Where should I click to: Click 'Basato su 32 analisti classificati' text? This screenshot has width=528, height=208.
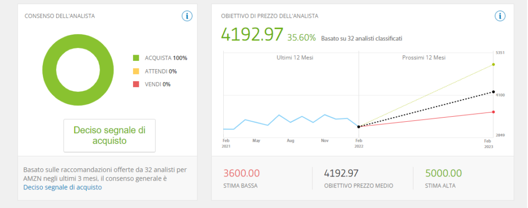pos(361,38)
